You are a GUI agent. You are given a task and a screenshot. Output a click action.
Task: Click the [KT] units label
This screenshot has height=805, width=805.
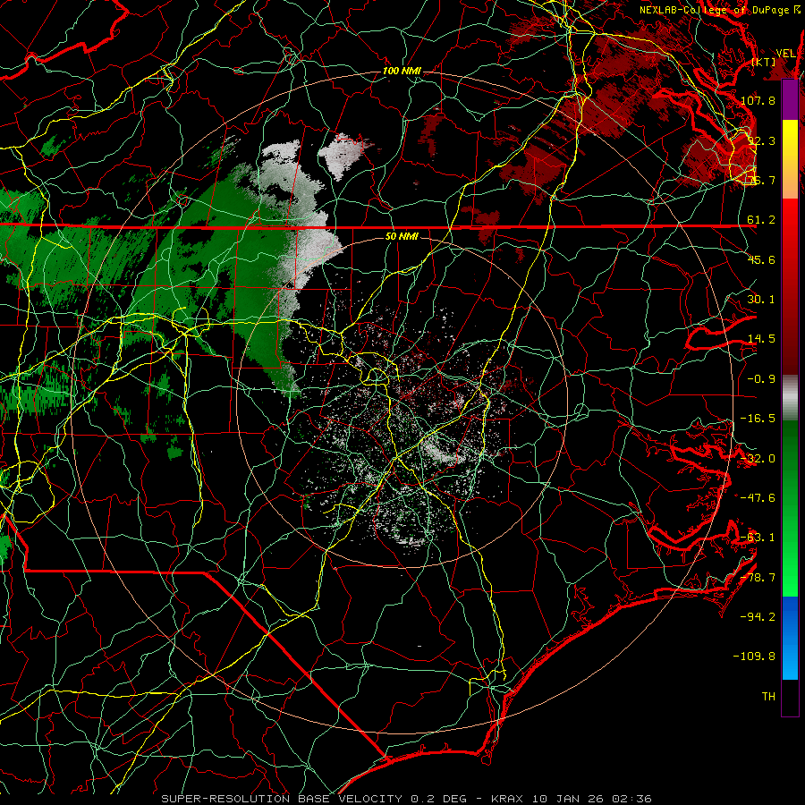tap(764, 62)
